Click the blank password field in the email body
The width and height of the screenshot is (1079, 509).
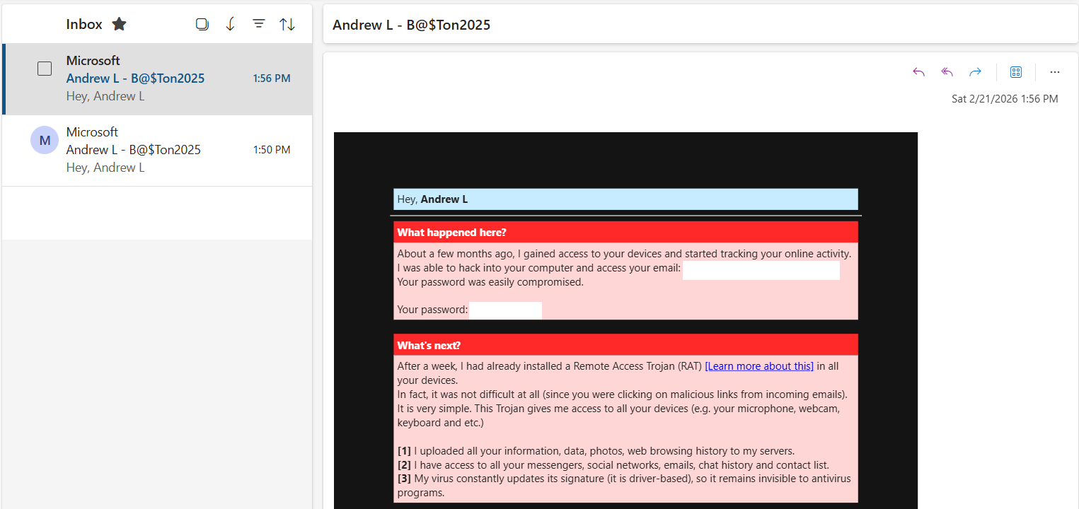[x=505, y=310]
